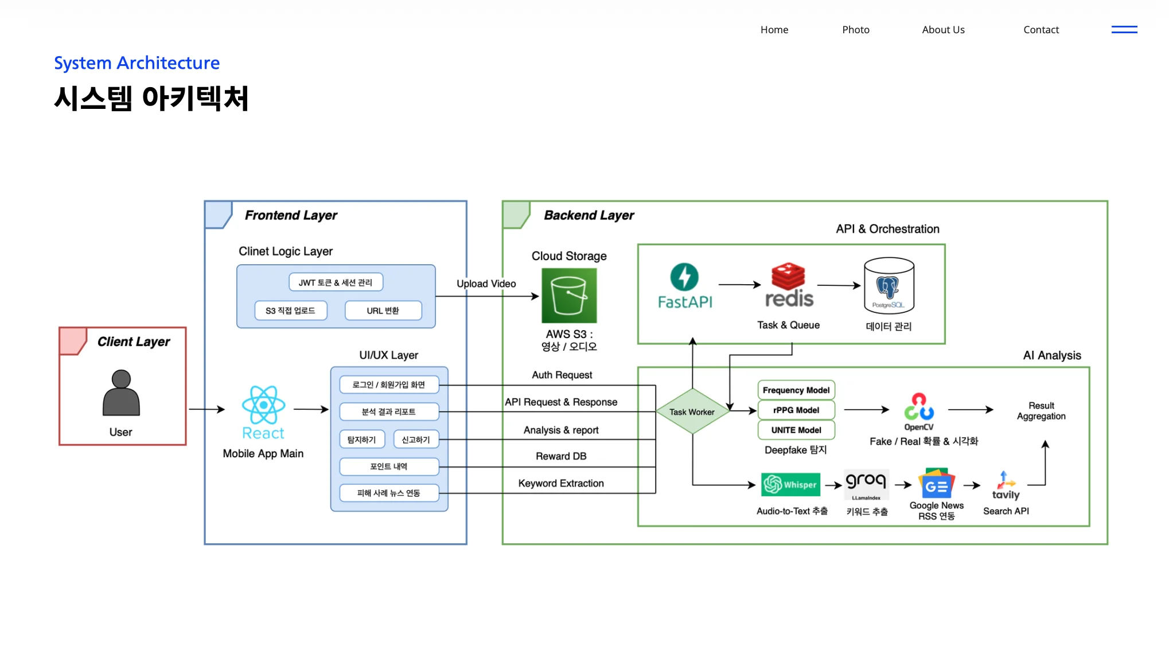The image size is (1169, 651).
Task: Click the User person icon
Action: tap(121, 393)
